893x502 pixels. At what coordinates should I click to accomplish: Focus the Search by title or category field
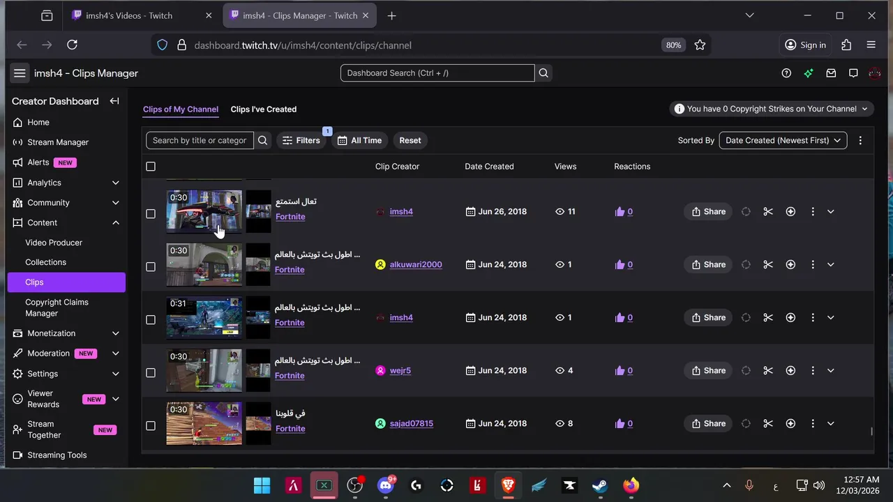point(200,140)
